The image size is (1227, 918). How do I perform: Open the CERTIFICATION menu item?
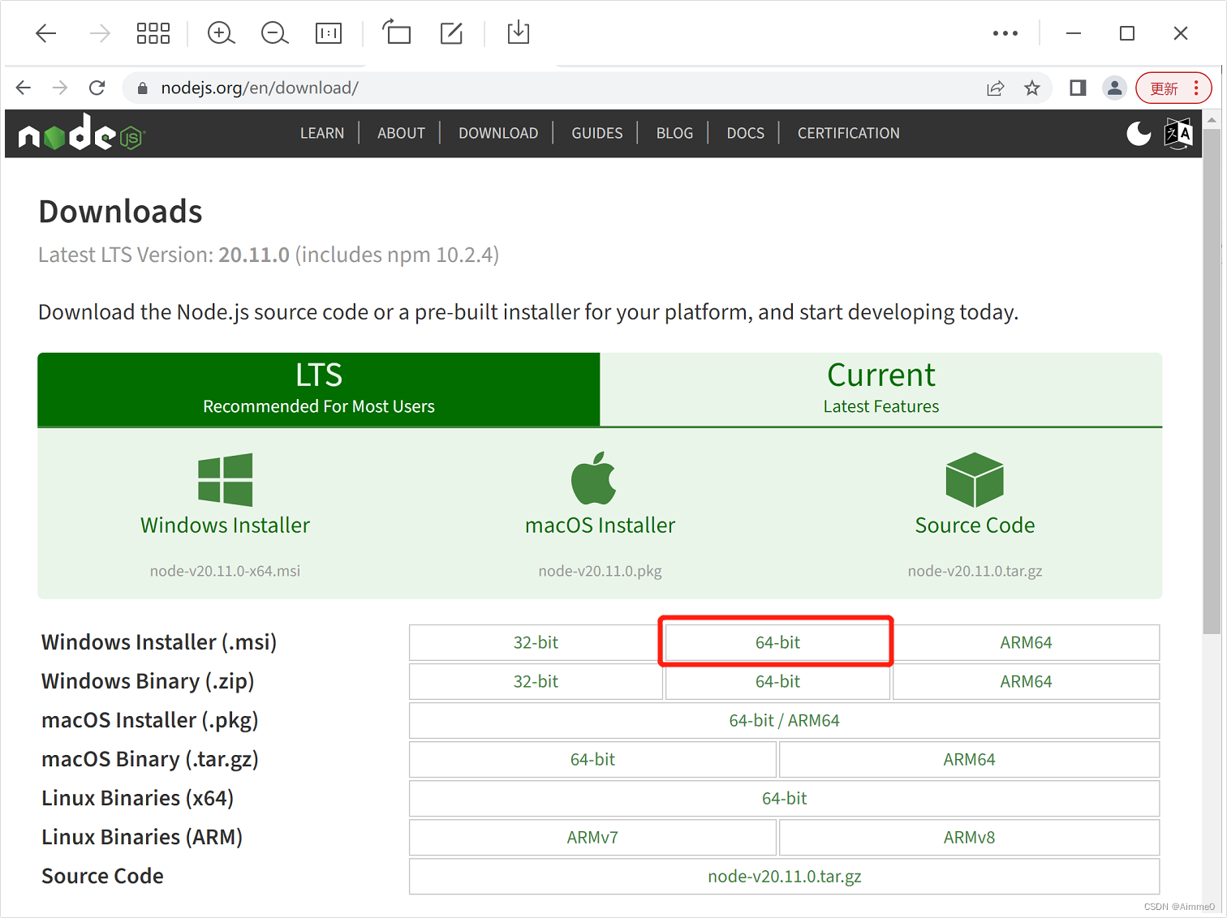849,133
